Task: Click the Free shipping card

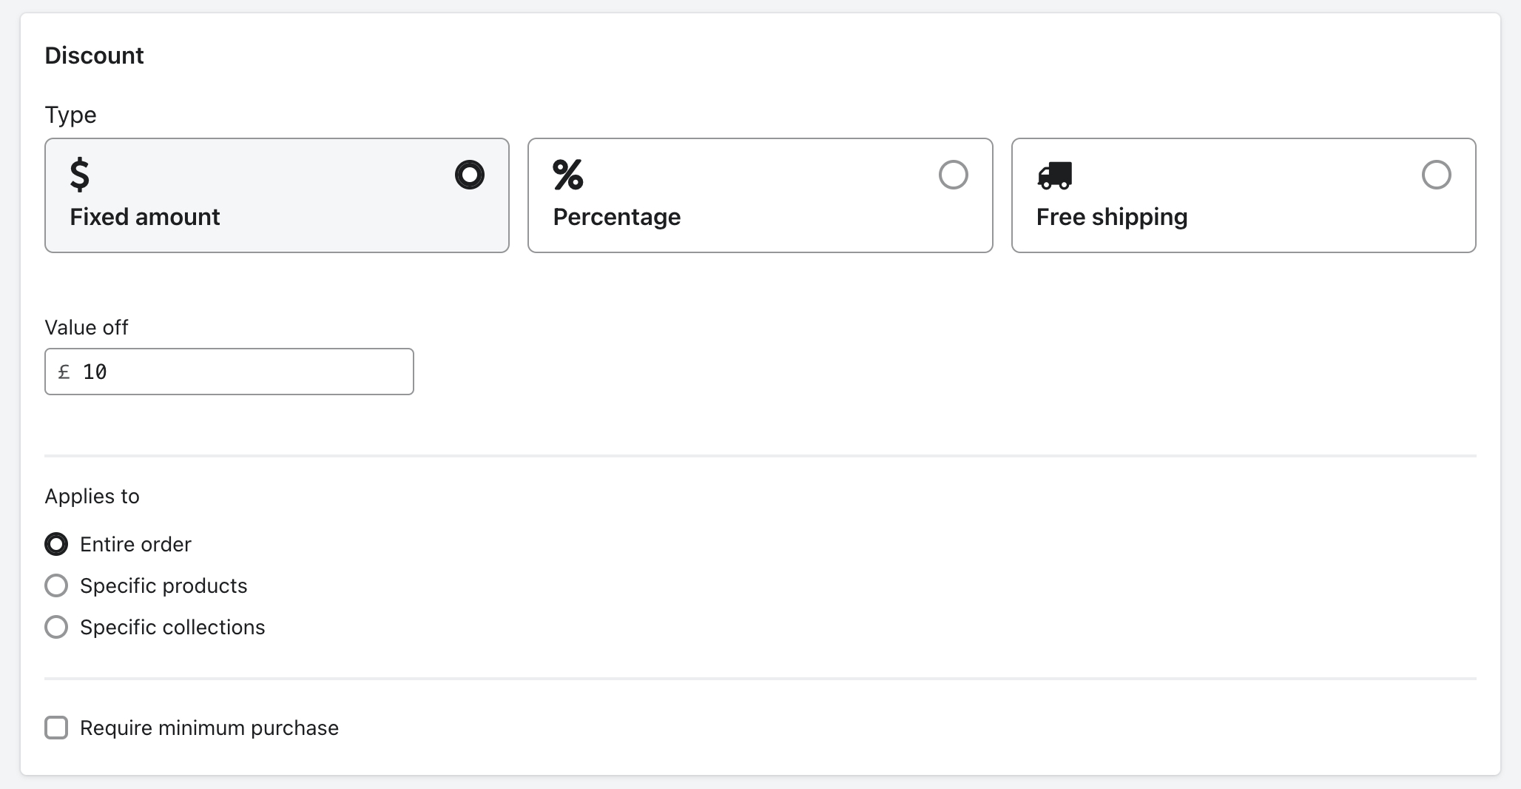Action: 1243,195
